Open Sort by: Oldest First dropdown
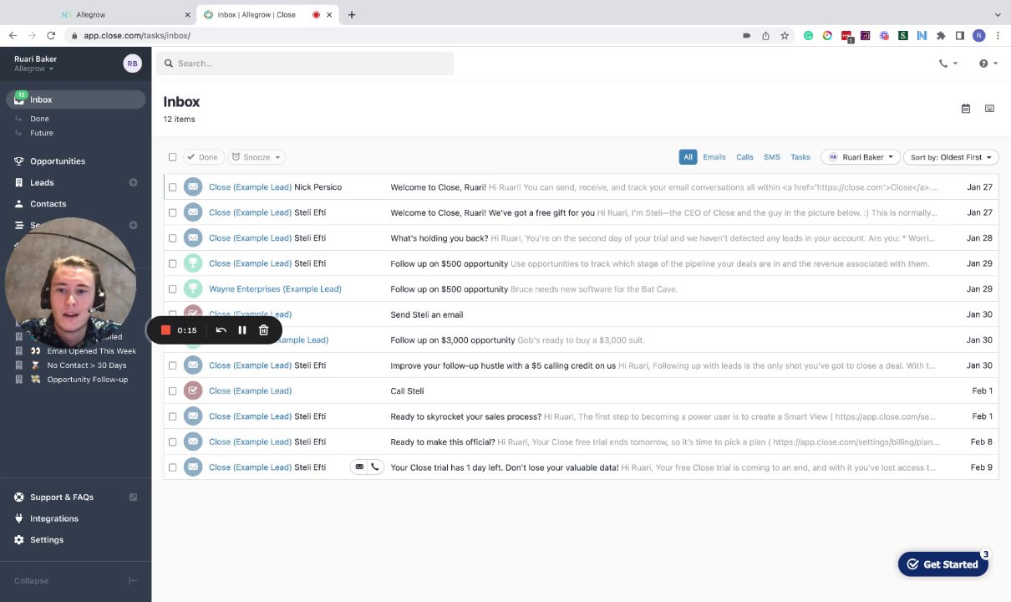1011x602 pixels. coord(951,157)
